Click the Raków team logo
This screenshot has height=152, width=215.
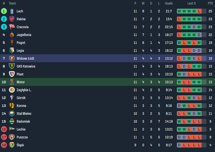[12, 19]
